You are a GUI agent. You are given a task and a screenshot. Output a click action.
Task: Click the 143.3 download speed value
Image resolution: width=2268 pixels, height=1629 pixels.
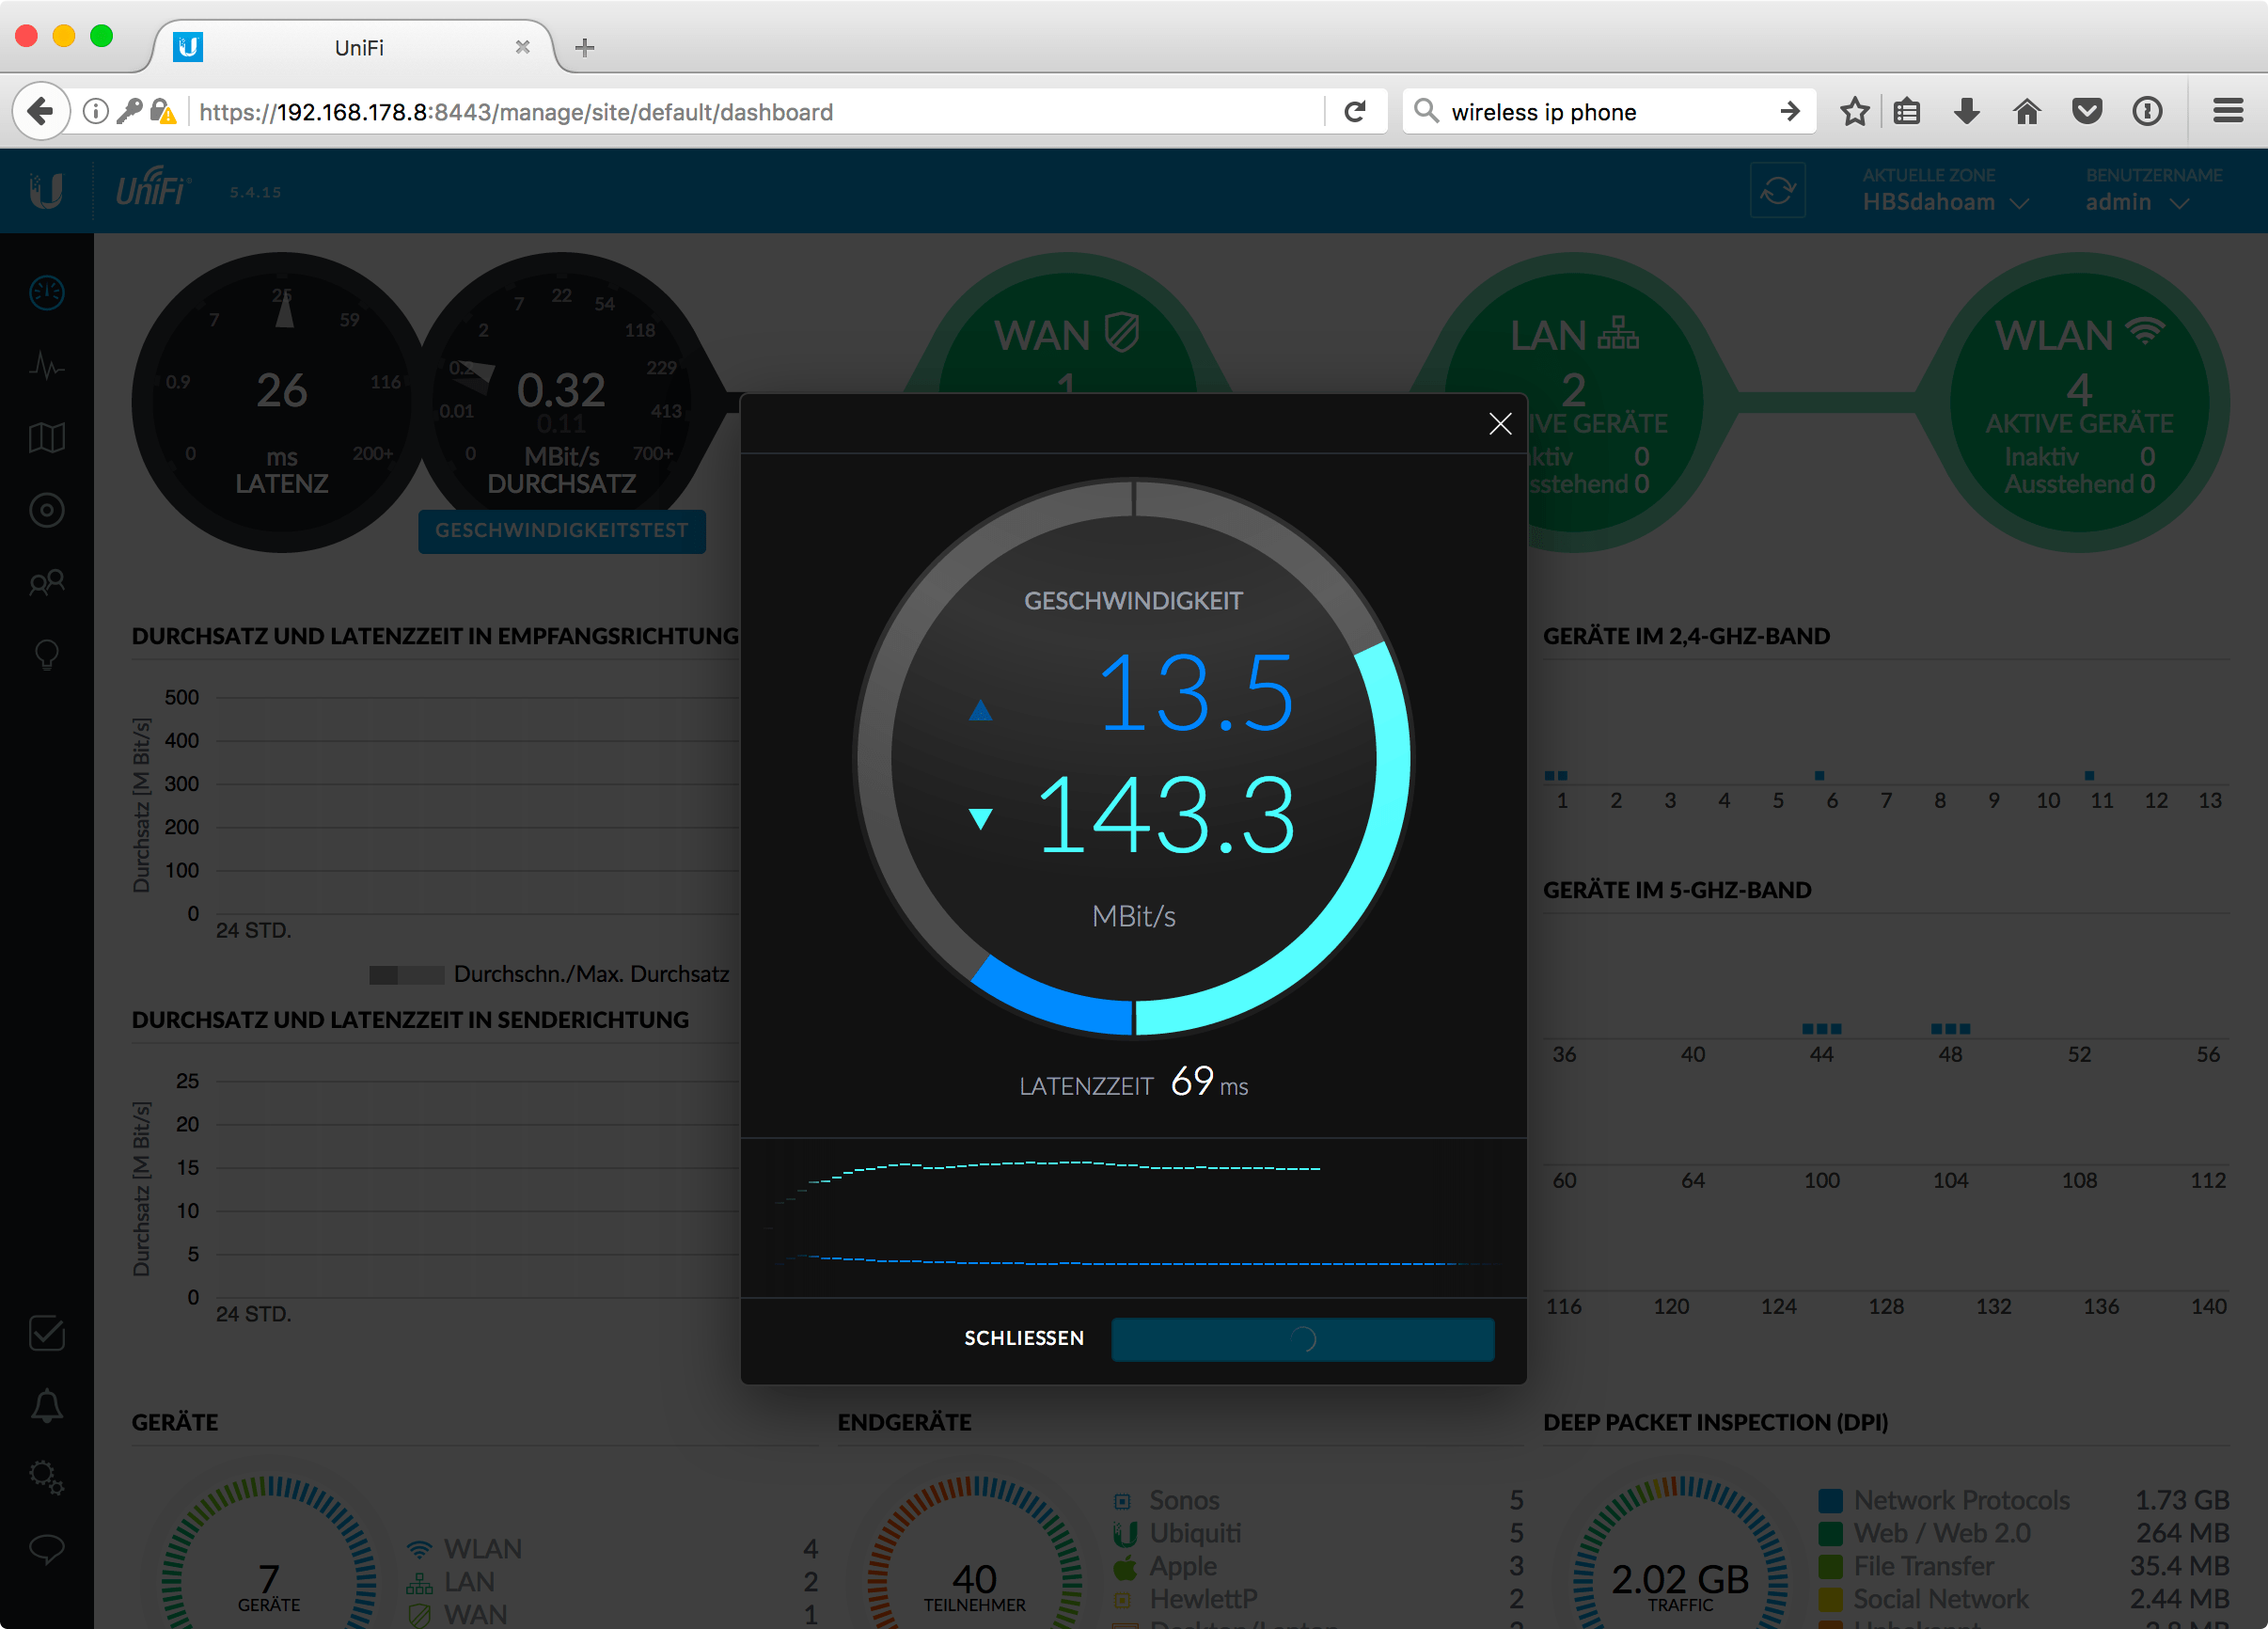coord(1165,816)
